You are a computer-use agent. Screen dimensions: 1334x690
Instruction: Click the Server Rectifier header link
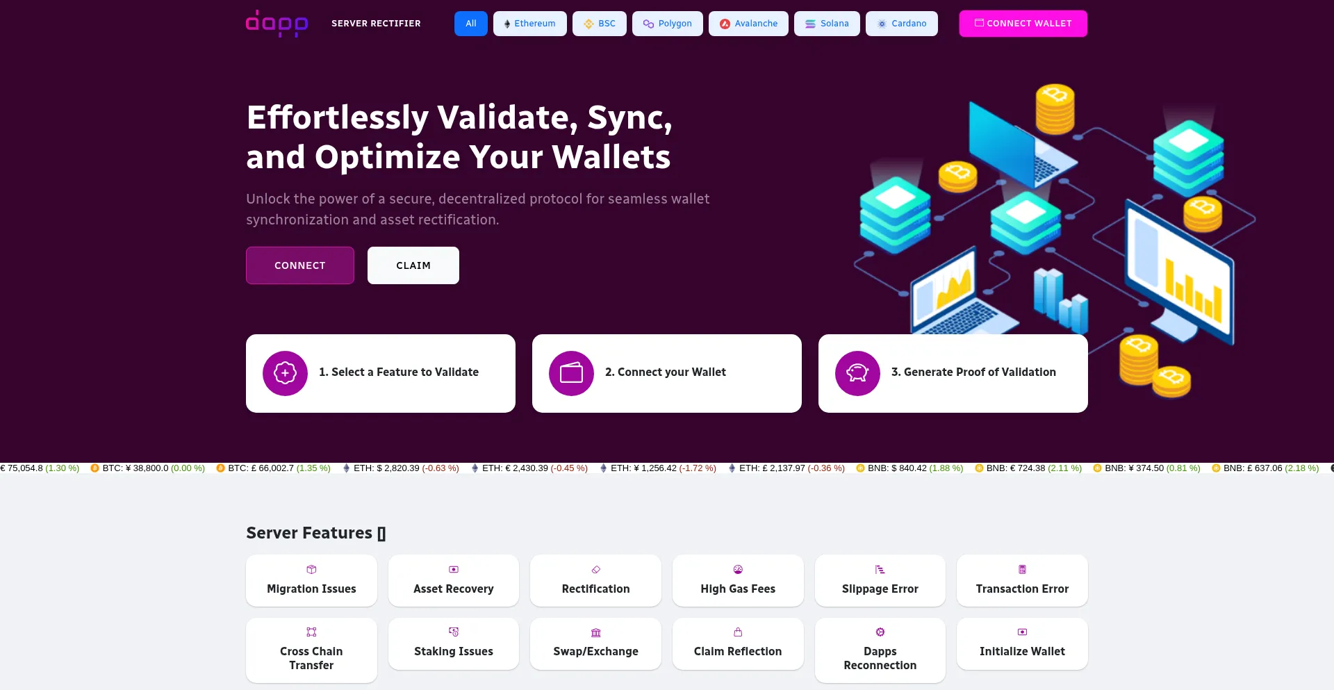click(x=376, y=24)
